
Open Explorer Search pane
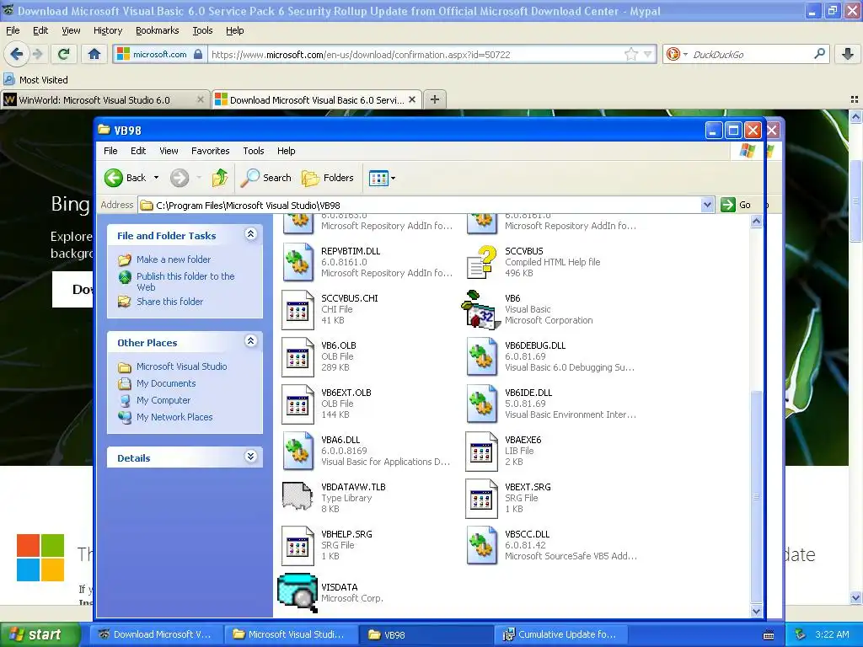[266, 178]
